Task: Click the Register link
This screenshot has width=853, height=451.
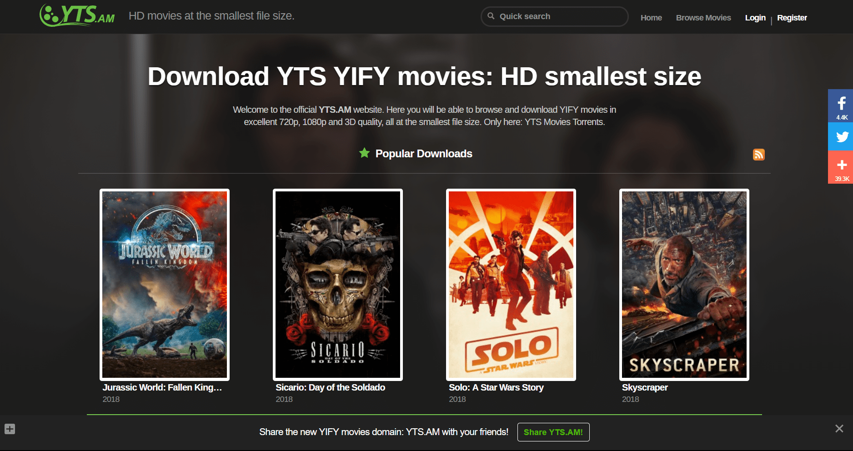Action: pyautogui.click(x=792, y=18)
